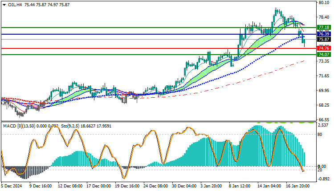334x191 pixels.
Task: Select the OHLC values 75.44 75.87 74.97 75.87
Action: point(47,5)
